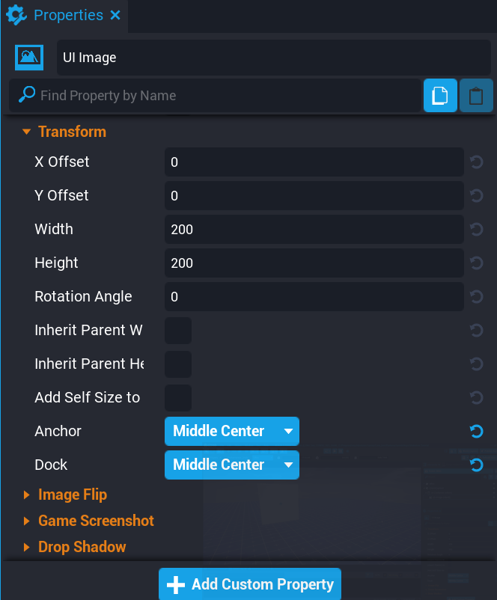The image size is (497, 600).
Task: Close the Properties tab
Action: pyautogui.click(x=115, y=15)
